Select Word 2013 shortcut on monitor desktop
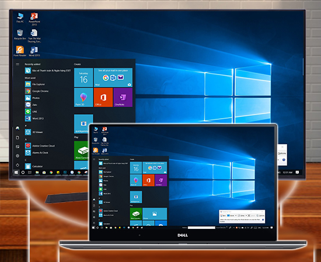The width and height of the screenshot is (321, 262). (x=34, y=51)
